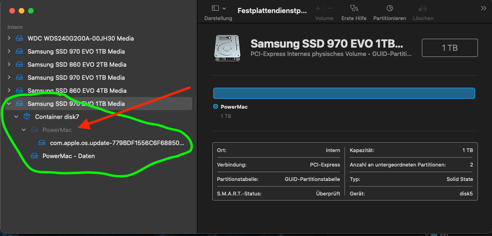Click the blue PowerMac partition usage bar
The width and height of the screenshot is (492, 236).
coord(344,93)
